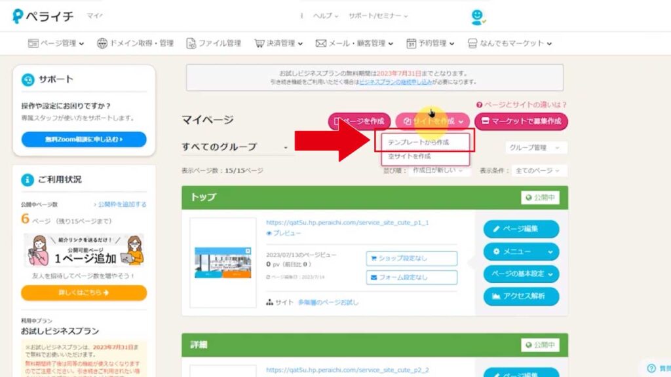Image resolution: width=671 pixels, height=377 pixels.
Task: Expand the サポート/セミナー dropdown in the header
Action: click(x=378, y=16)
